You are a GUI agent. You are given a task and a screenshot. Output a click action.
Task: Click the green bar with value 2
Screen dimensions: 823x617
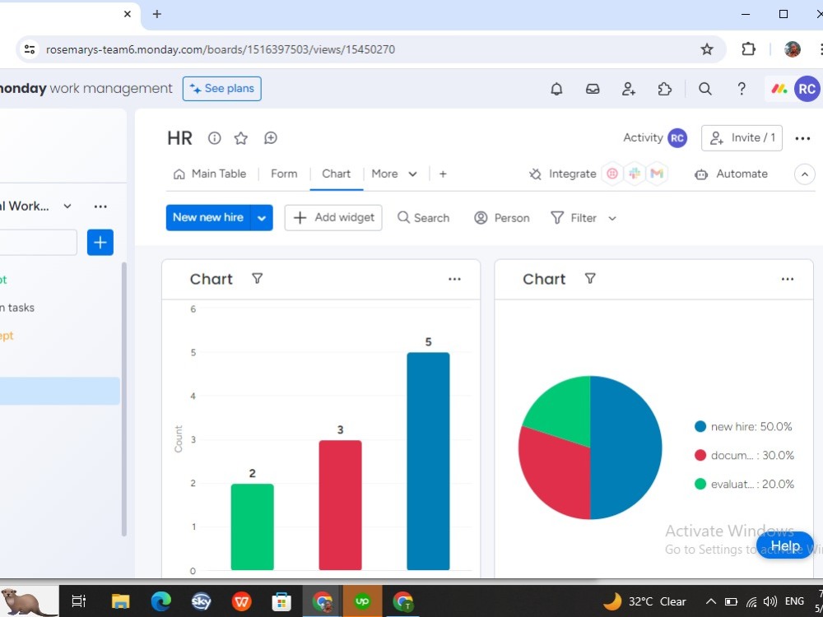coord(253,527)
